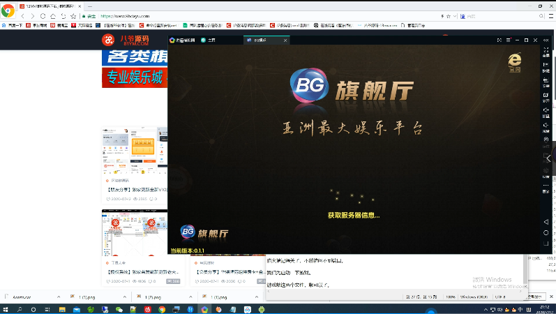The height and width of the screenshot is (314, 556).
Task: Open the 【授权系统】 article link
Action: tap(143, 271)
